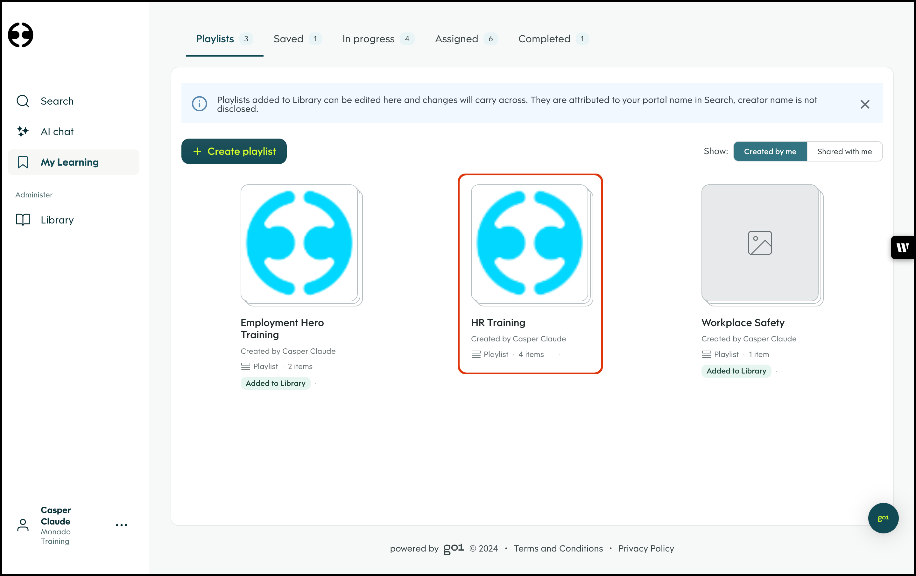916x576 pixels.
Task: Click the info icon in the banner
Action: [x=199, y=104]
